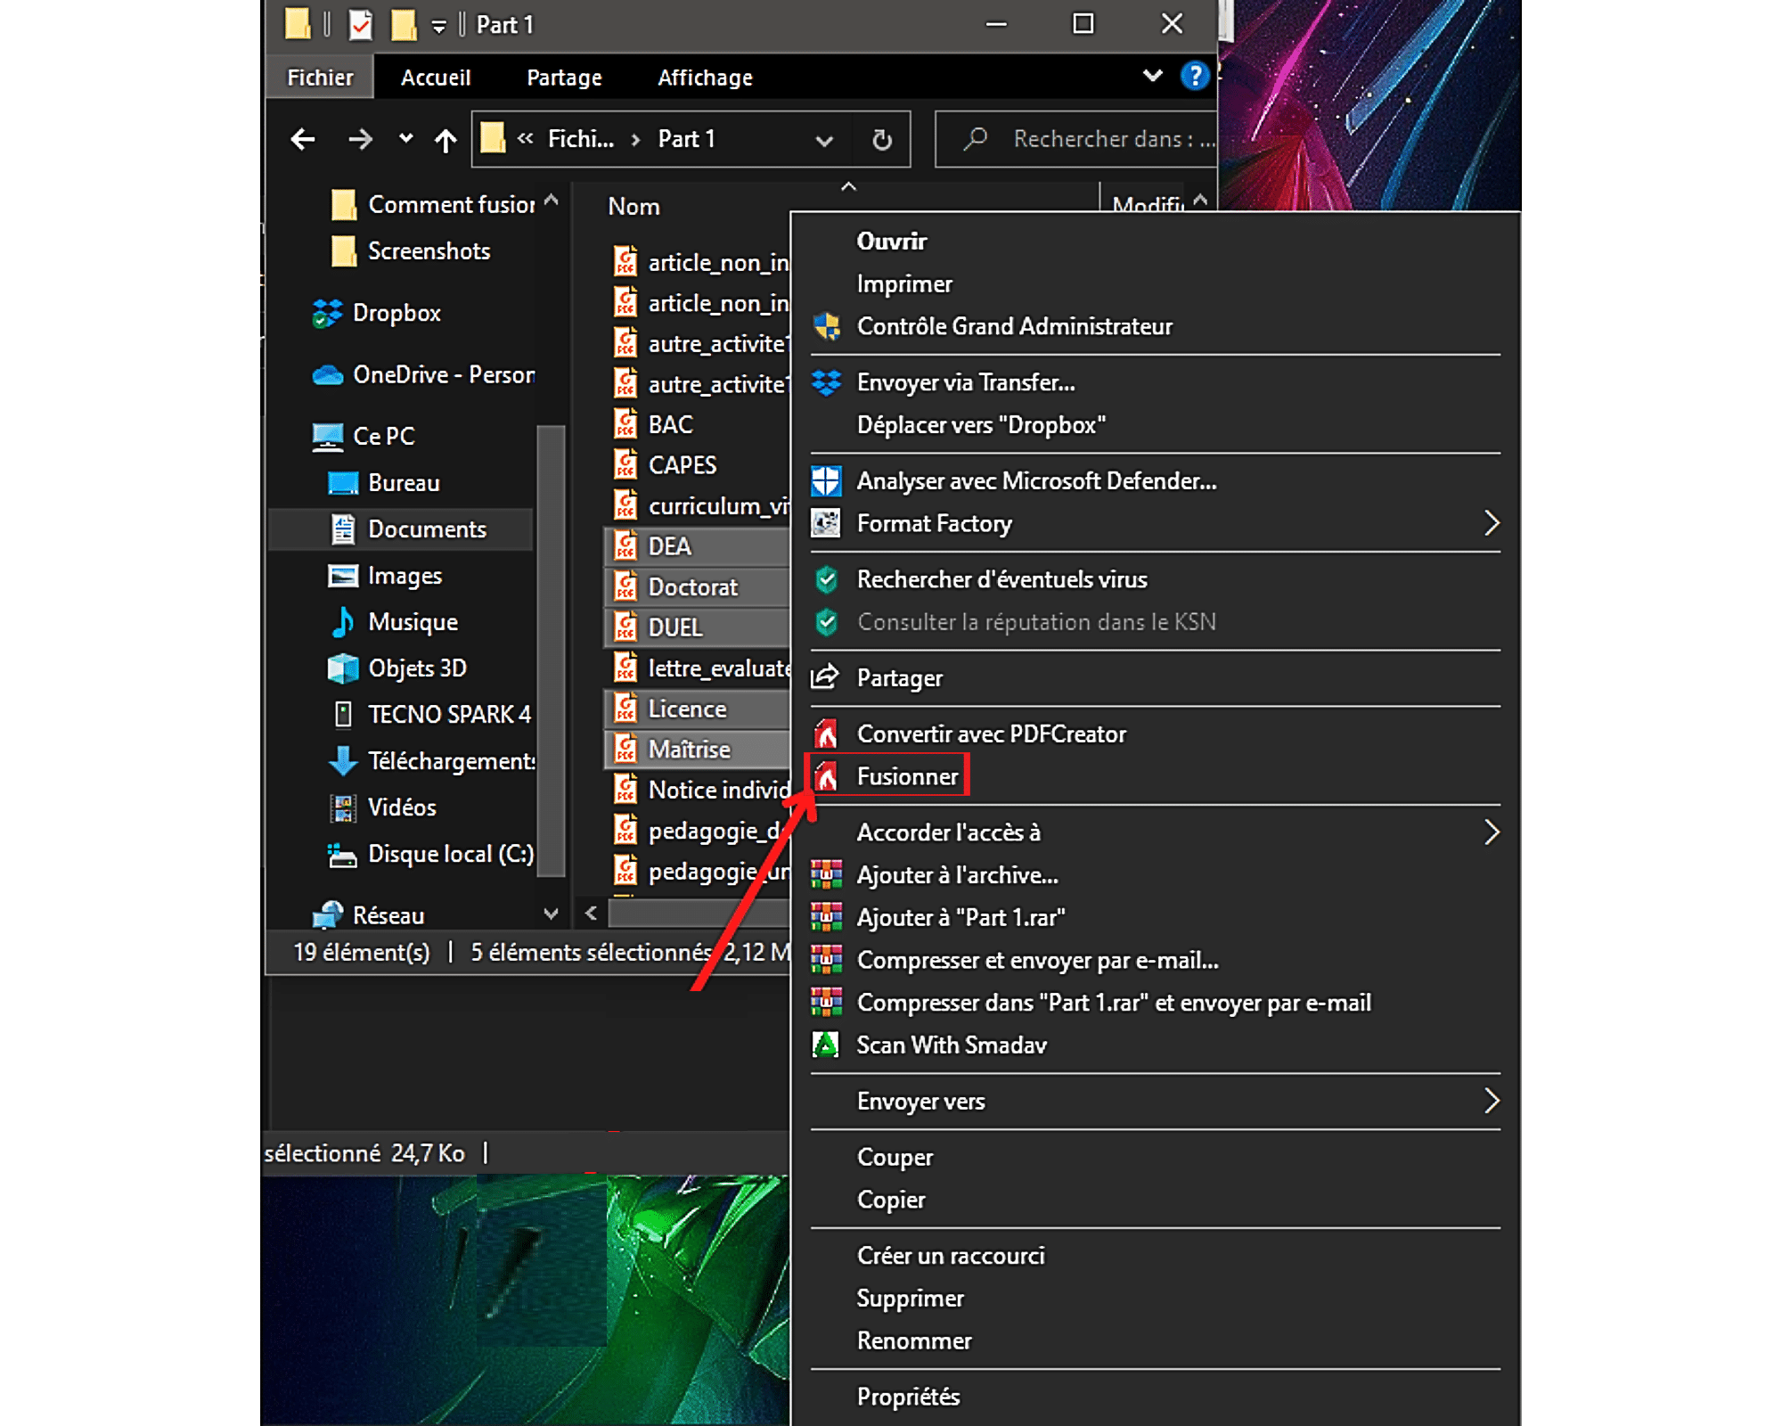Click Kaspersky shield icon beside Rechercher d'éventuels virus

pyautogui.click(x=827, y=580)
